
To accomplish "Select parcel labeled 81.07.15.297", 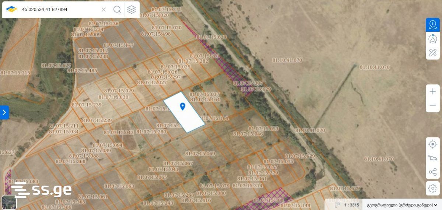I will [x=166, y=77].
